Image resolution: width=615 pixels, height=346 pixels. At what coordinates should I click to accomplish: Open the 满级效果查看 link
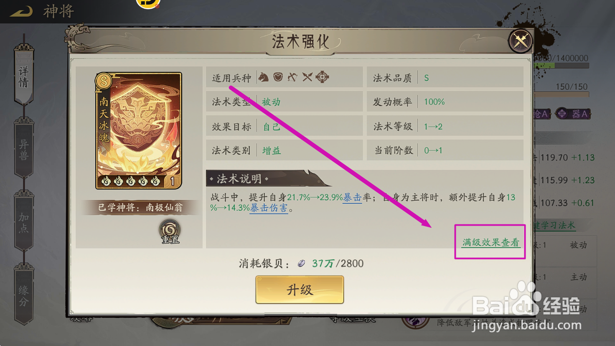point(490,242)
